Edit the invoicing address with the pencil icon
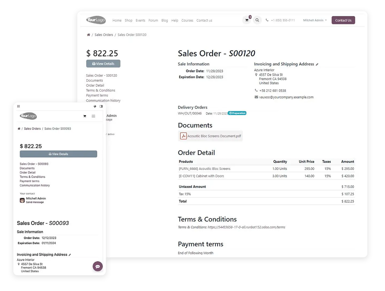The height and width of the screenshot is (291, 385). click(317, 64)
